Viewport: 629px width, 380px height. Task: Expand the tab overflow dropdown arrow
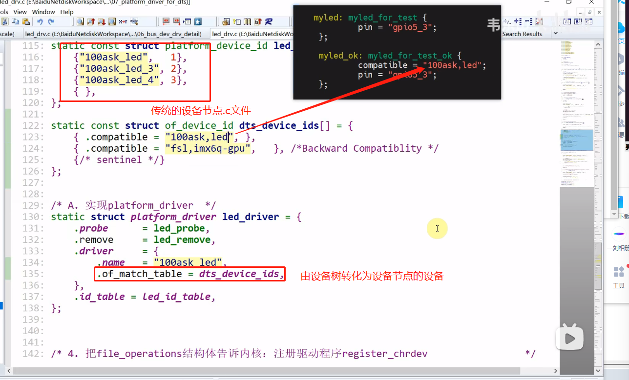coord(556,33)
